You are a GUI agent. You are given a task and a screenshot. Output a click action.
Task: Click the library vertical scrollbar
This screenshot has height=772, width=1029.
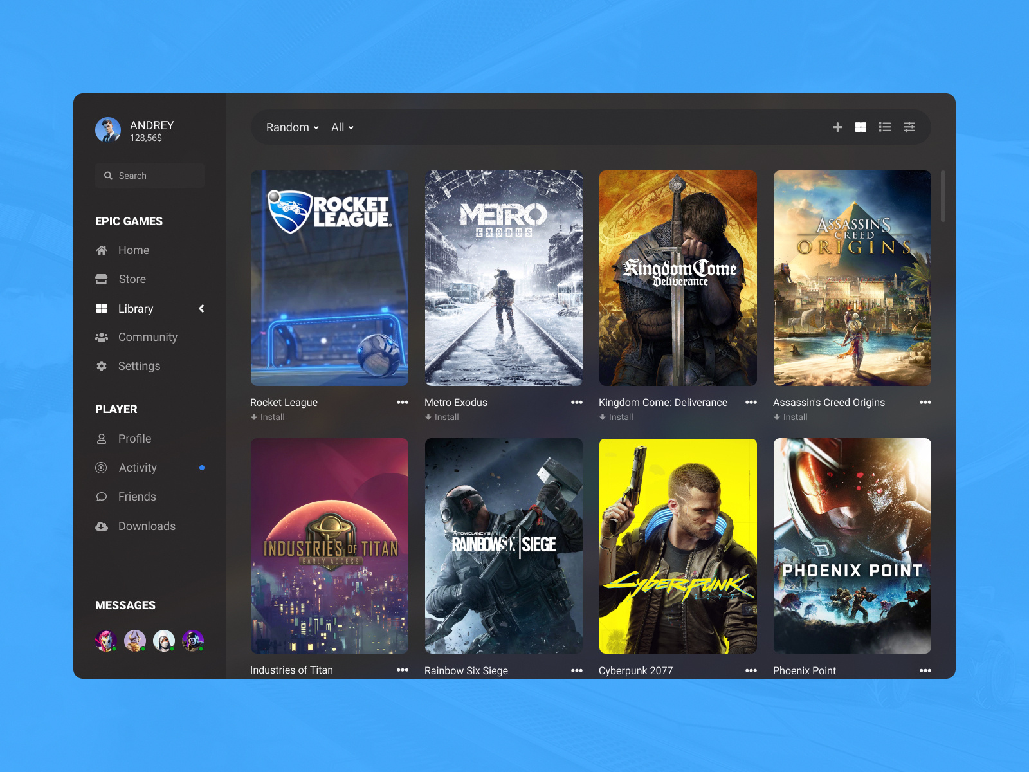[x=943, y=196]
